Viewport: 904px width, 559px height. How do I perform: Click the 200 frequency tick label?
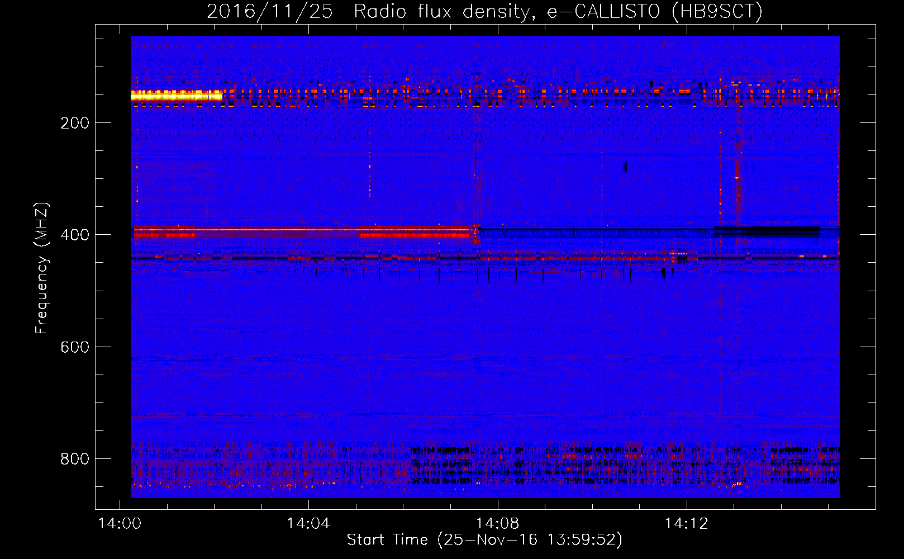[75, 123]
